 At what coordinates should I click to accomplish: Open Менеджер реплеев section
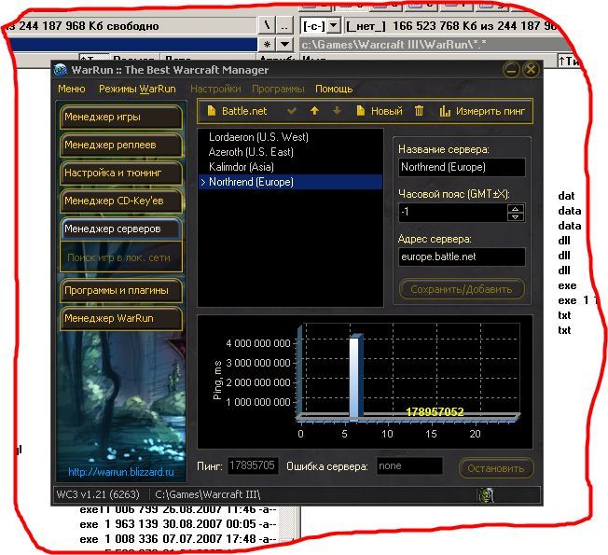click(121, 146)
